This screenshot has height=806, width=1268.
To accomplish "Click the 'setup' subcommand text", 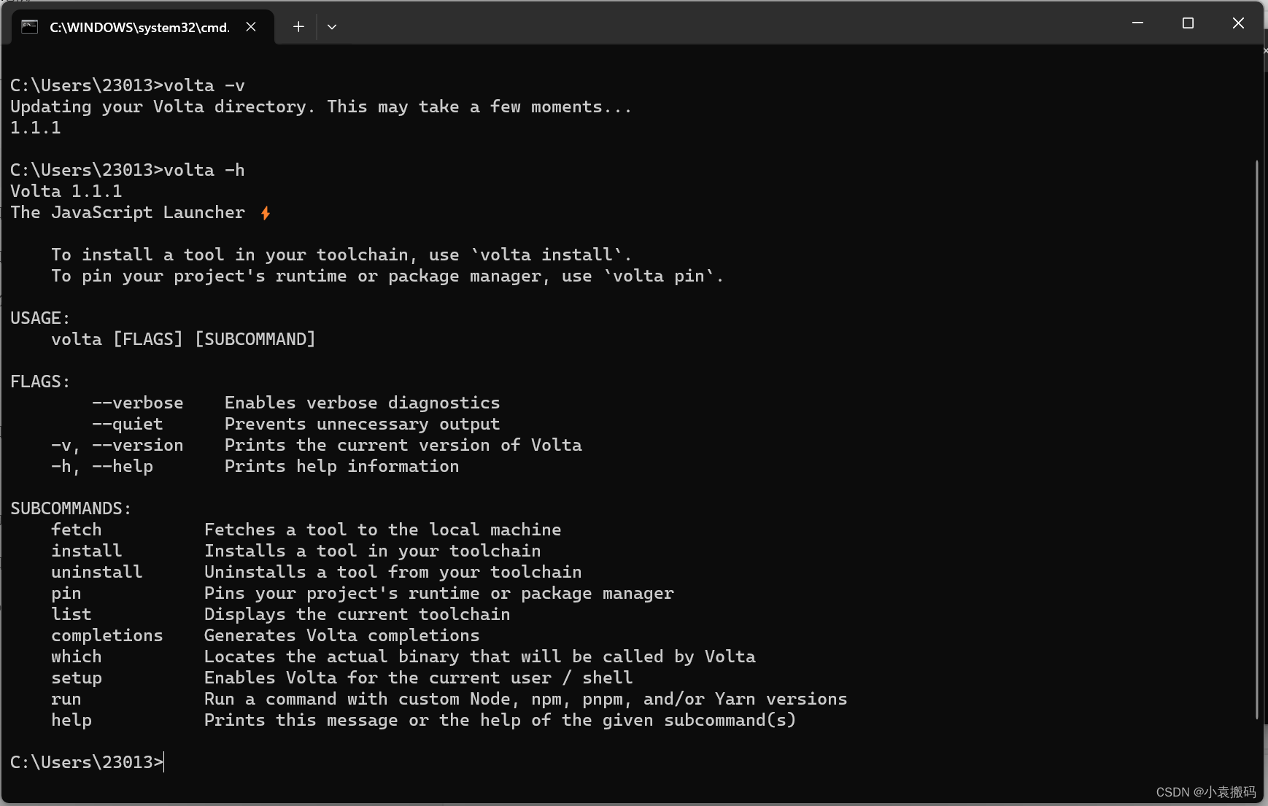I will 77,678.
